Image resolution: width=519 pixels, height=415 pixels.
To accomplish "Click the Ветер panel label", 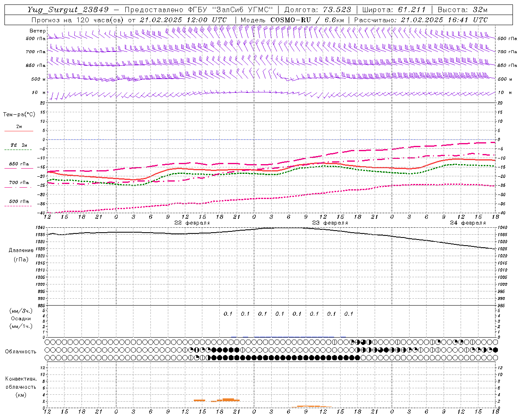I will tap(37, 31).
